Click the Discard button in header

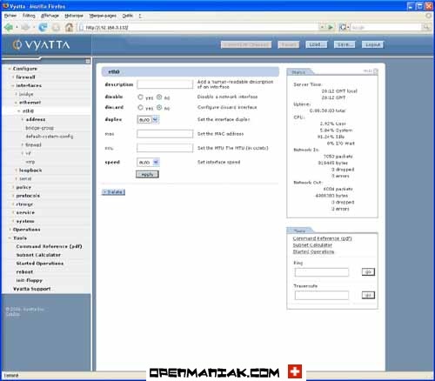pos(289,44)
